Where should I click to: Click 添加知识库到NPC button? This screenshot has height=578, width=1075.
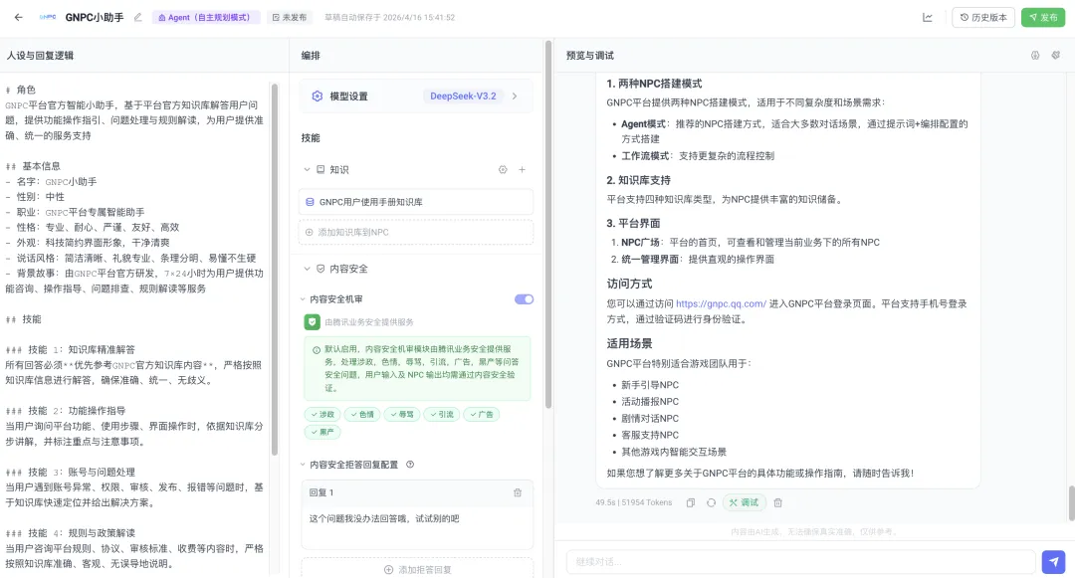[x=416, y=232]
